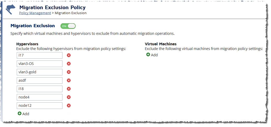Viewport: 271px width, 127px height.
Task: Delete vlan3-gold from the exclusion list
Action: click(x=69, y=72)
